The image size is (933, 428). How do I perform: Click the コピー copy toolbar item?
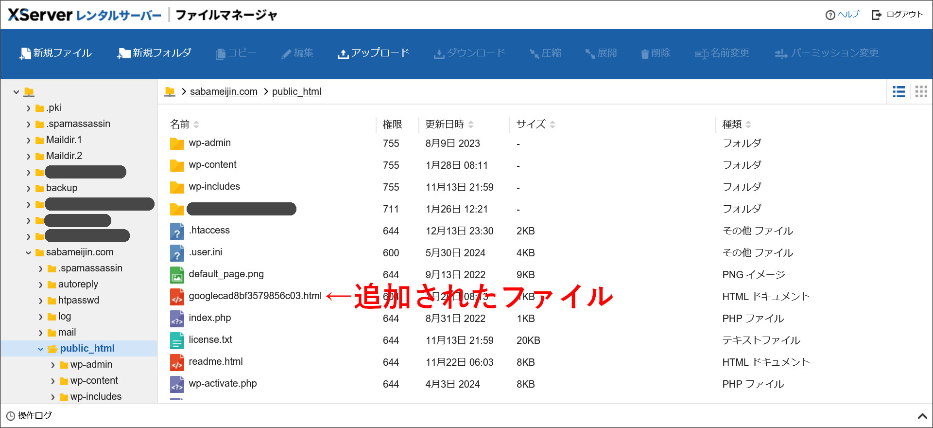tap(236, 53)
